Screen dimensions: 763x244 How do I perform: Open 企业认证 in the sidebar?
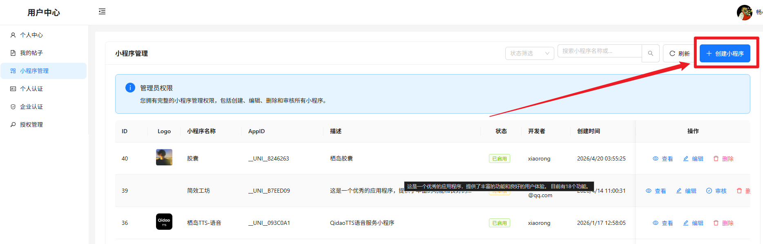(x=44, y=107)
